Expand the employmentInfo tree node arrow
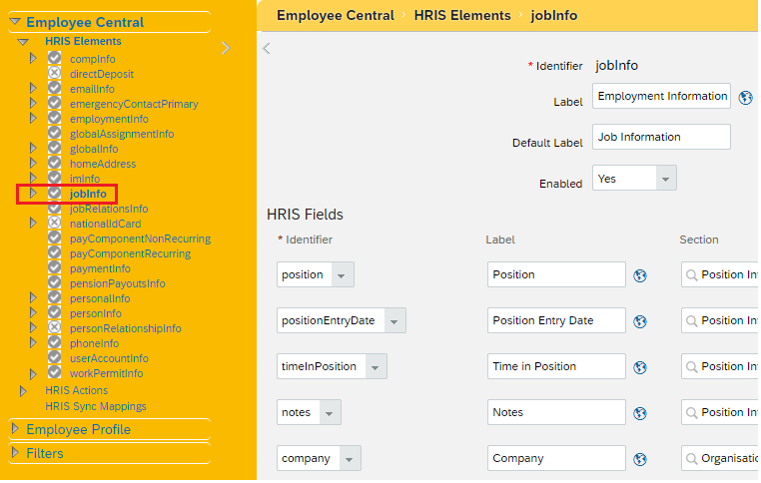761x483 pixels. pos(33,119)
